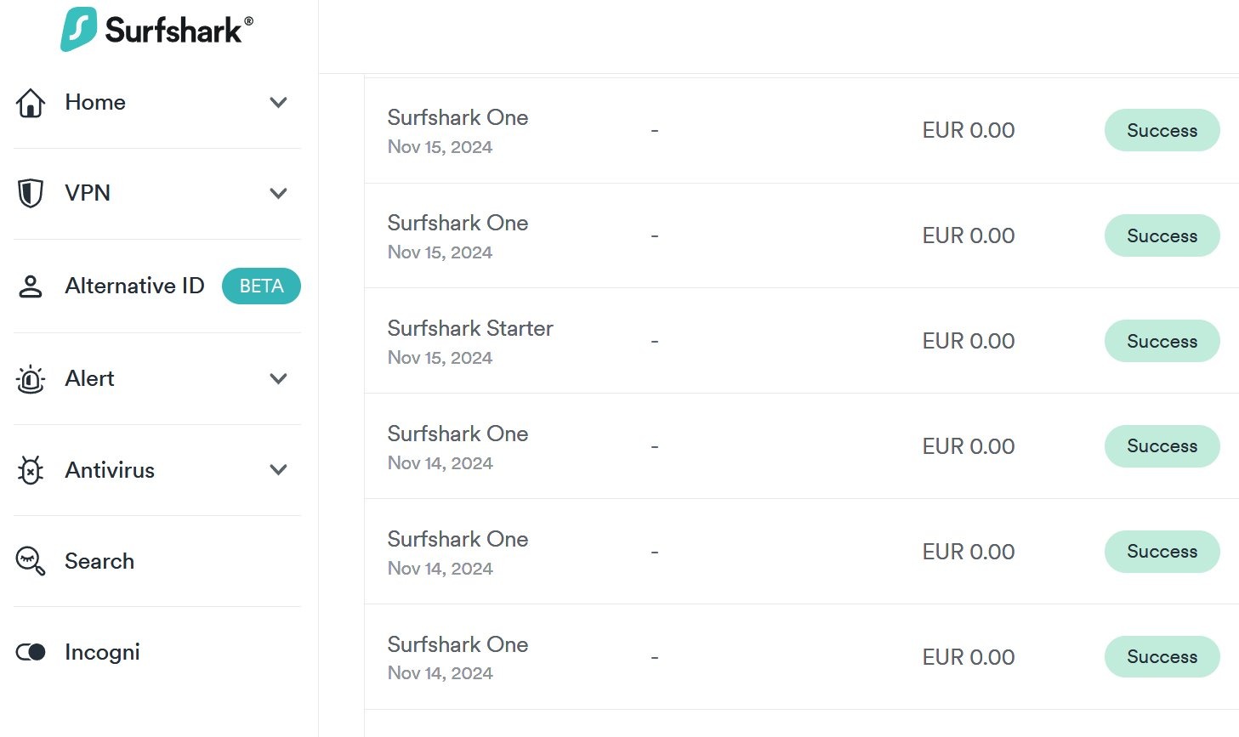Open the Search menu item

click(x=99, y=561)
